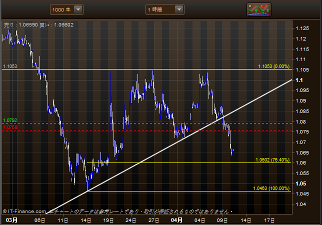This screenshot has height=225, width=322.
Task: Click the 17日 date axis label
Action: click(x=269, y=220)
